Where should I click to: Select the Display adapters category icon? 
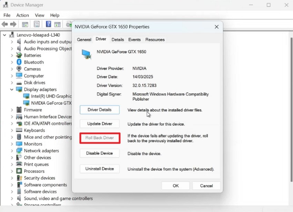(19, 89)
